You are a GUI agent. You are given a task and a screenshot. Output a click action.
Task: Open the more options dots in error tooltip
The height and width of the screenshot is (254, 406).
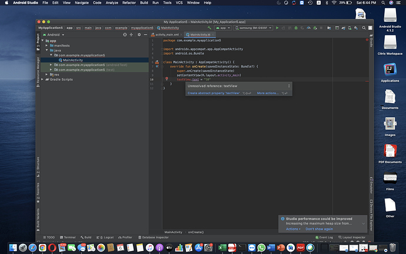(289, 86)
